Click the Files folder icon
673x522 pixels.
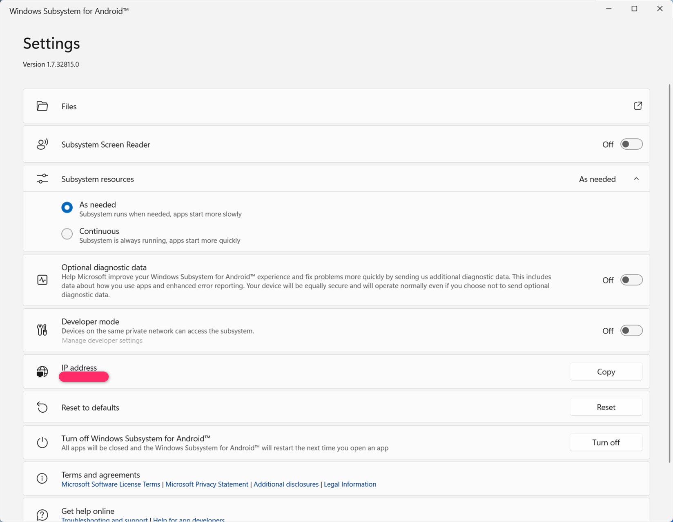pos(42,106)
